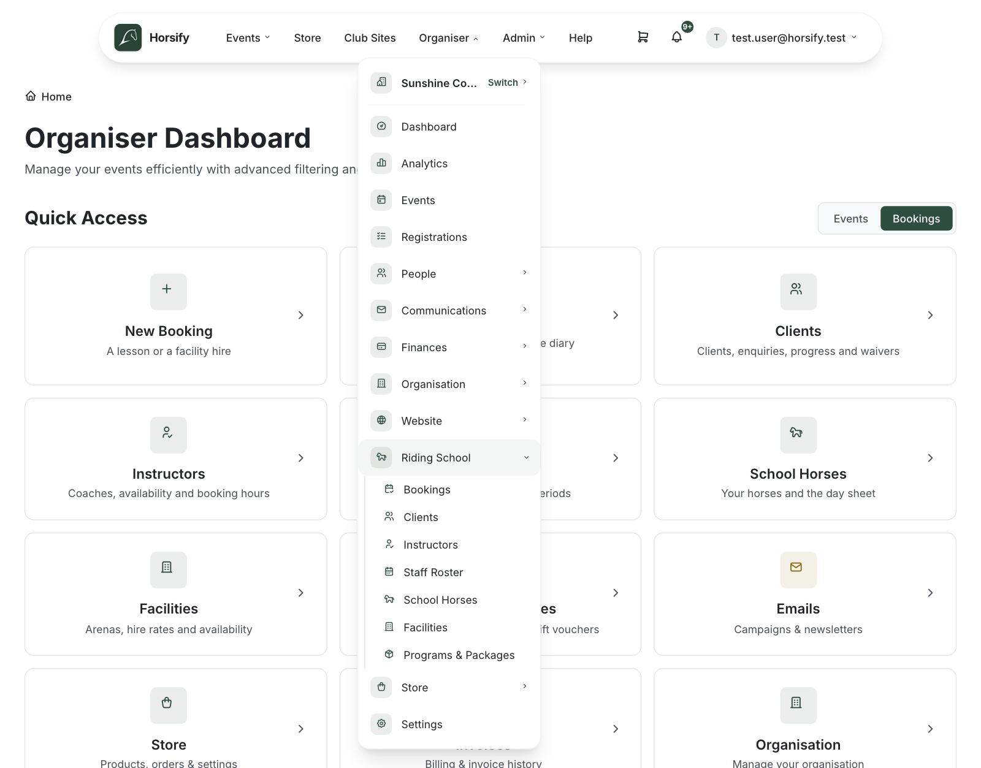981x768 pixels.
Task: Switch organisation using the Switch link
Action: (x=507, y=82)
